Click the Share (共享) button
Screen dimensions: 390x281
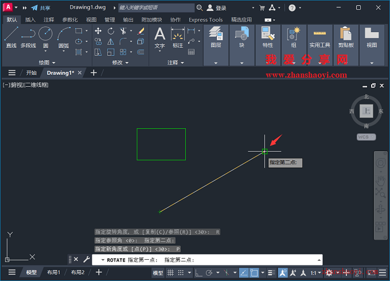pyautogui.click(x=41, y=7)
